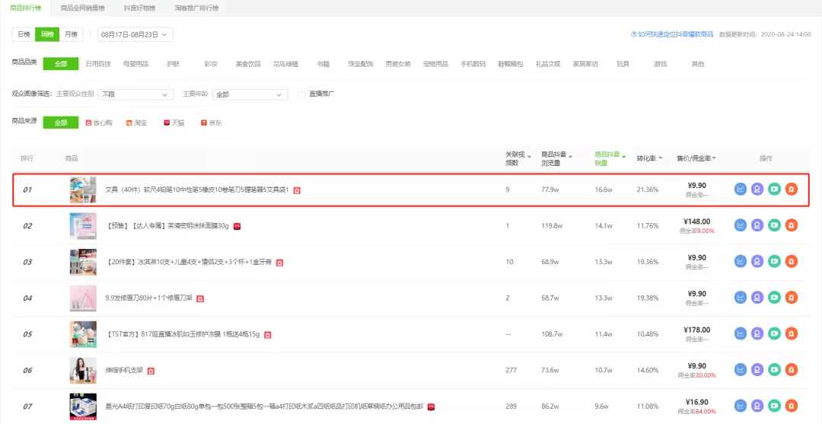The height and width of the screenshot is (424, 822).
Task: Click help icon beside 如何快速定位抖音爆款商品
Action: click(x=633, y=34)
